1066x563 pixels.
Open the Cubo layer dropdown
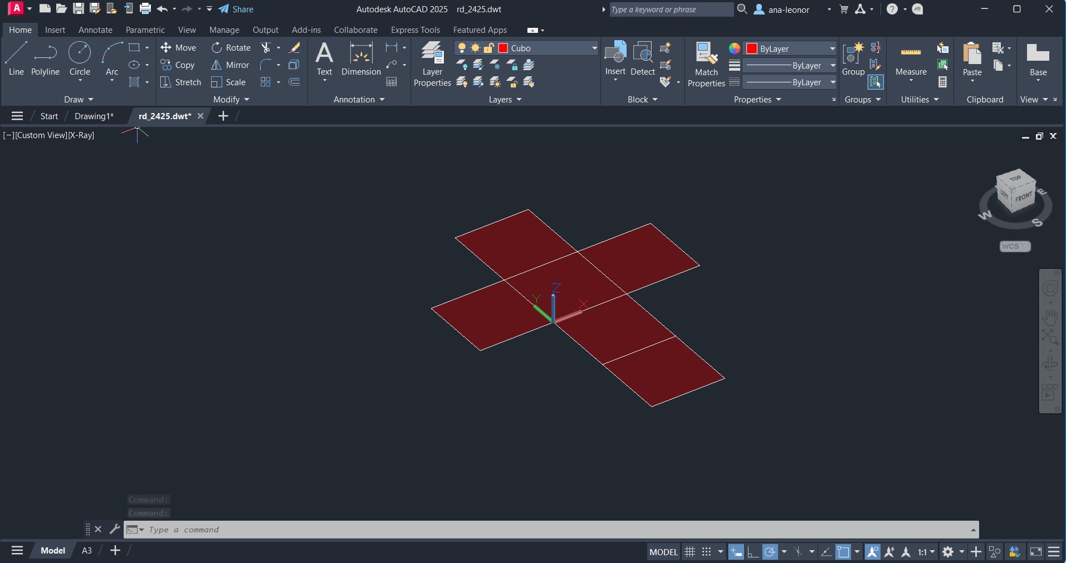click(x=594, y=48)
